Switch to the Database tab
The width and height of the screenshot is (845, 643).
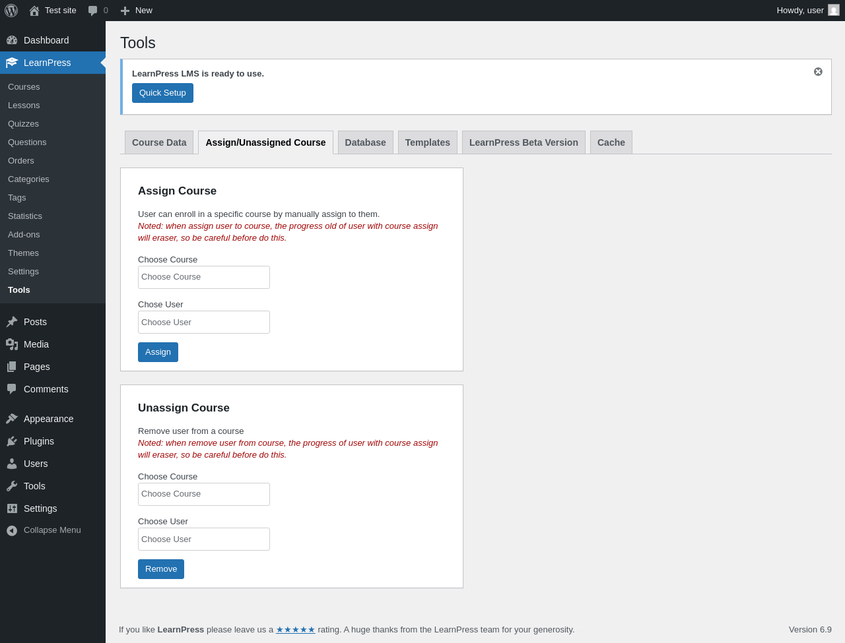(x=365, y=142)
